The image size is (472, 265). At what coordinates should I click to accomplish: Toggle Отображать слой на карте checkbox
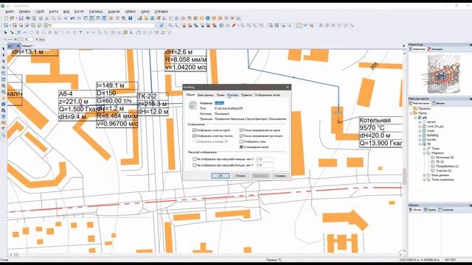[194, 130]
